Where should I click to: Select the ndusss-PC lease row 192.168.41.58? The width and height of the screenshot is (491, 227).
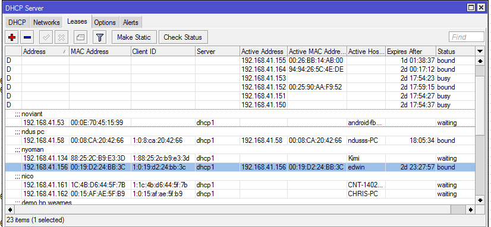tap(240, 140)
